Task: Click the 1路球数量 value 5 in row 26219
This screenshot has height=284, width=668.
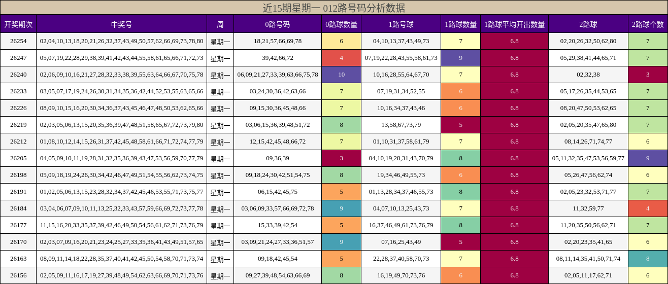Action: point(461,125)
